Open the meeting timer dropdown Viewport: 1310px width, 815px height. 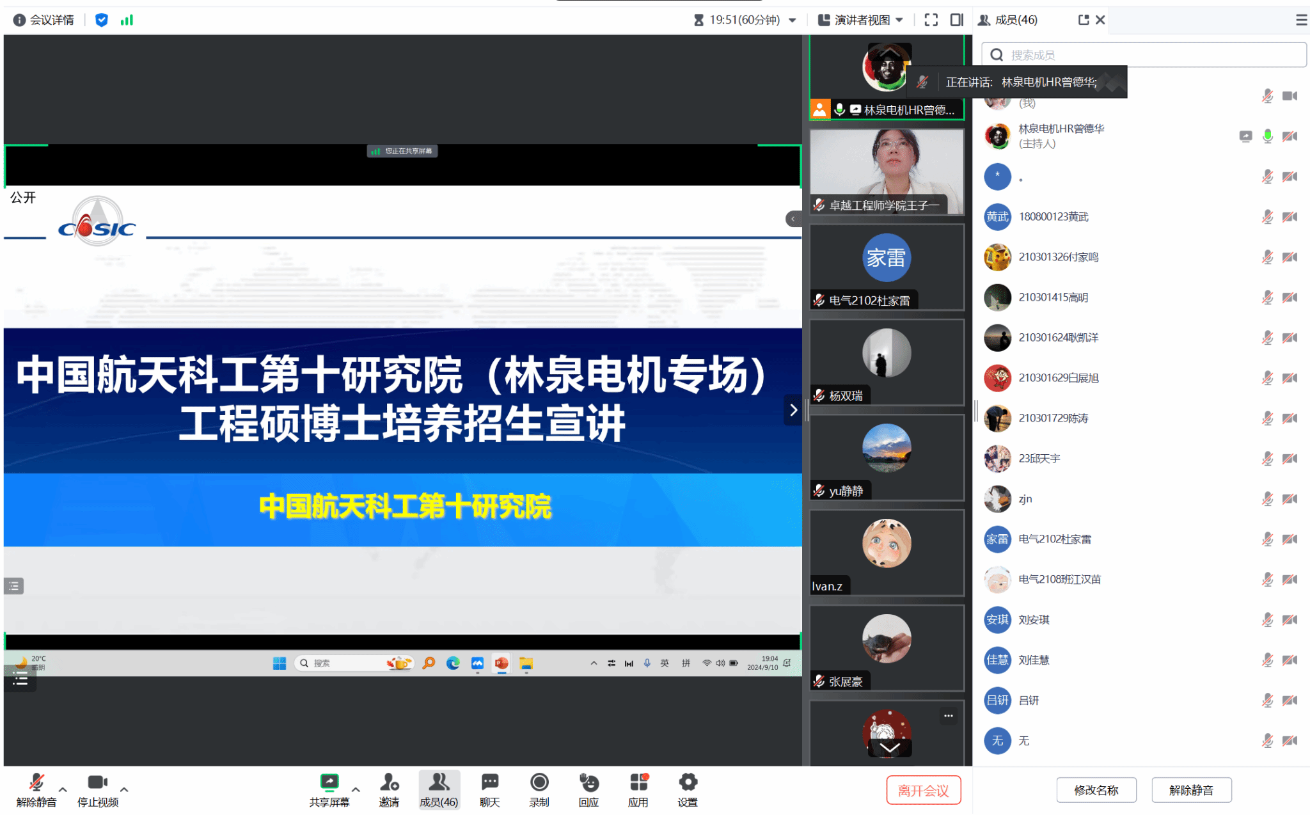(x=745, y=20)
